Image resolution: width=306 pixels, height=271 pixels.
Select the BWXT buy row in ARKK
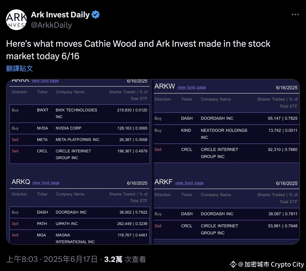coord(80,113)
